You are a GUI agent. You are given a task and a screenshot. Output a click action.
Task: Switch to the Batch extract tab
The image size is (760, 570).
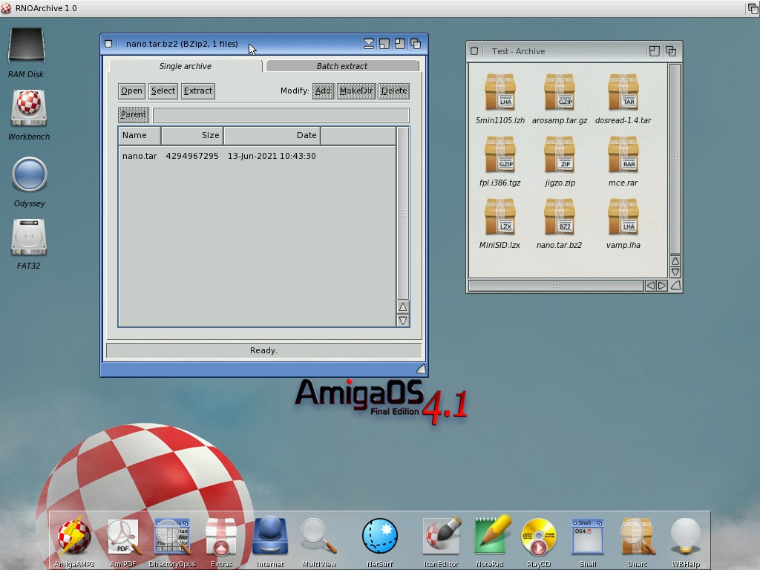click(x=341, y=66)
